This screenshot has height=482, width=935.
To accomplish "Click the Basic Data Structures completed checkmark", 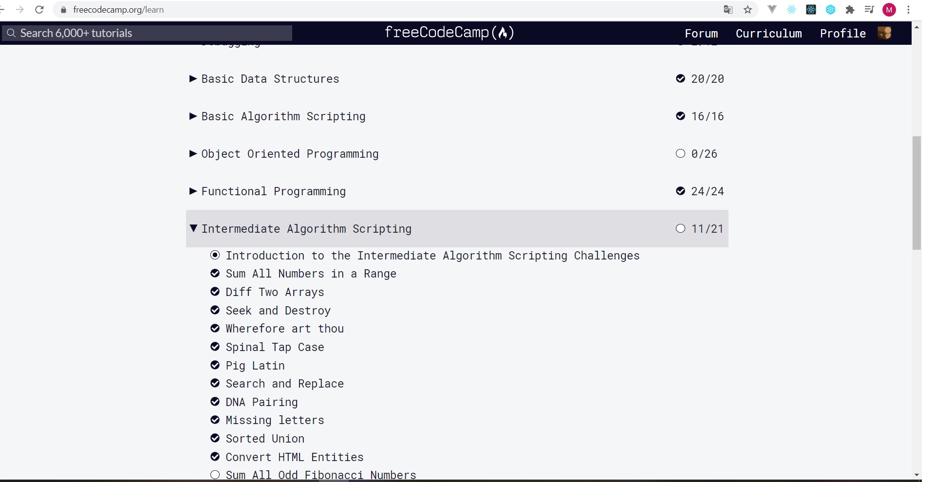I will point(680,78).
